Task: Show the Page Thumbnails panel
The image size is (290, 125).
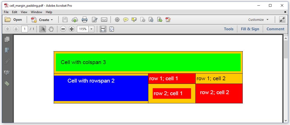Action: click(7, 39)
